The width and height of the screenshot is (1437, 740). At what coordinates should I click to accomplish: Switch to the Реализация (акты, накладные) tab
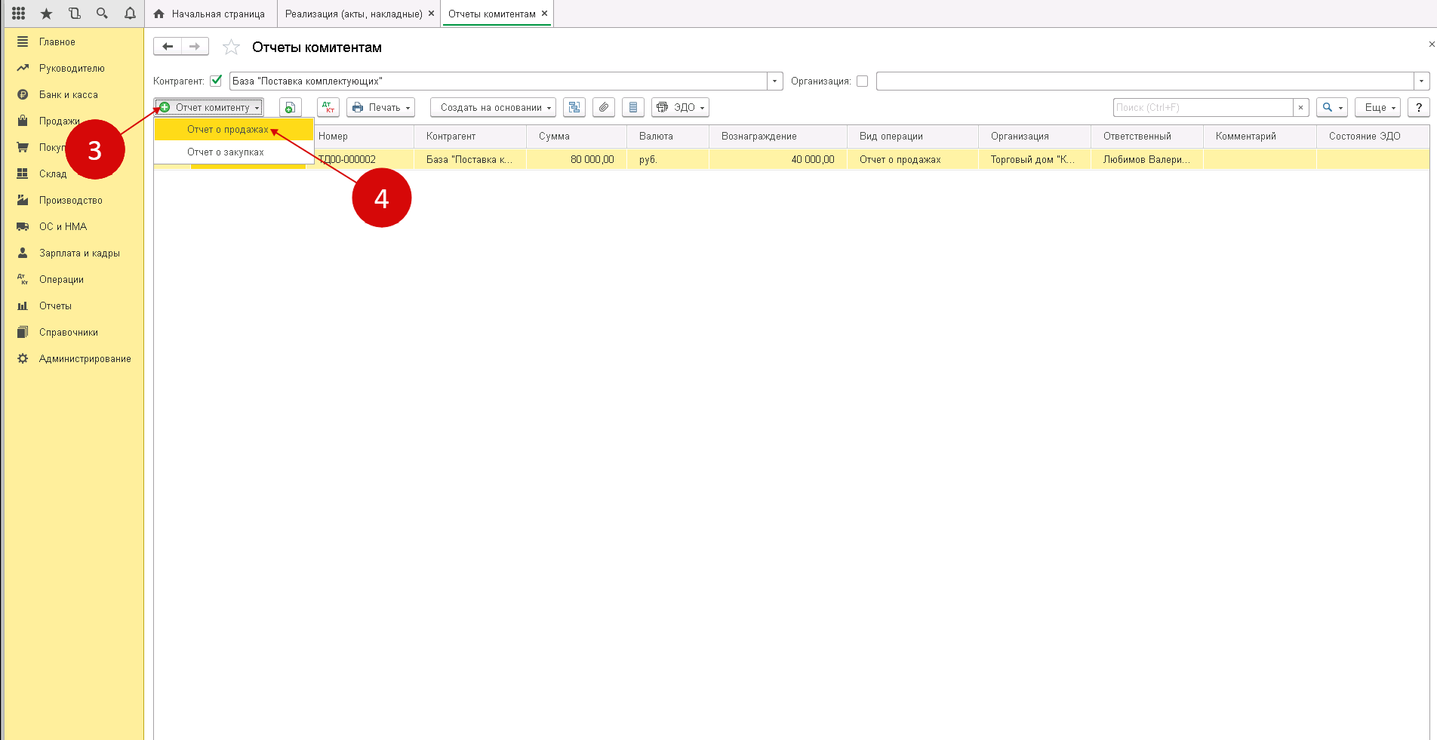[353, 14]
